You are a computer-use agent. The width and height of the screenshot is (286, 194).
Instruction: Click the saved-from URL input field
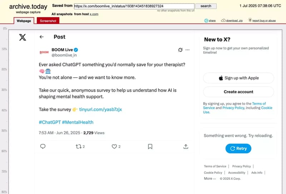[x=134, y=6]
